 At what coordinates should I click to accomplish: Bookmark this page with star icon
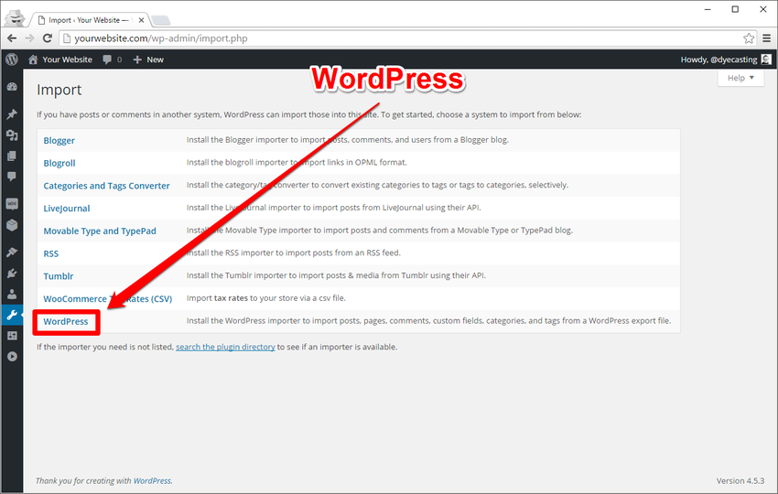[749, 38]
